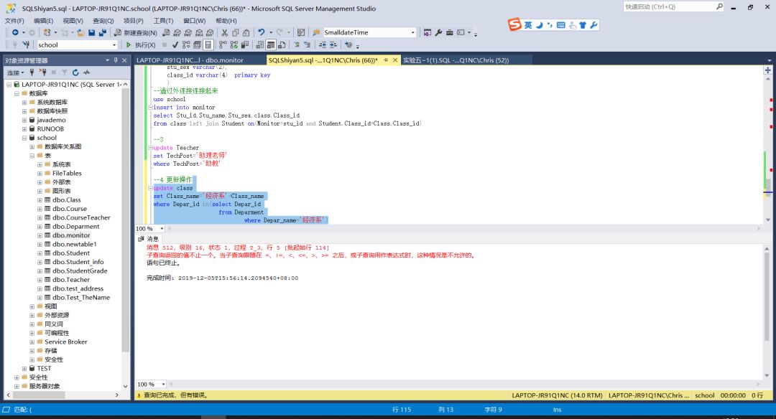Switch to the dbo.monitor tab
The image size is (776, 419).
pos(190,60)
